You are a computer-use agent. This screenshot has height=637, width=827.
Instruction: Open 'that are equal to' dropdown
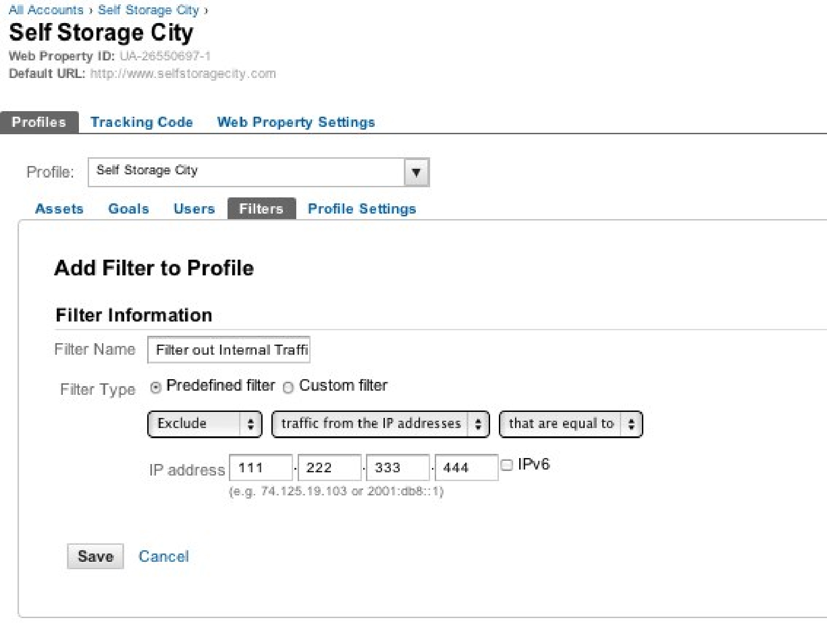click(x=570, y=424)
